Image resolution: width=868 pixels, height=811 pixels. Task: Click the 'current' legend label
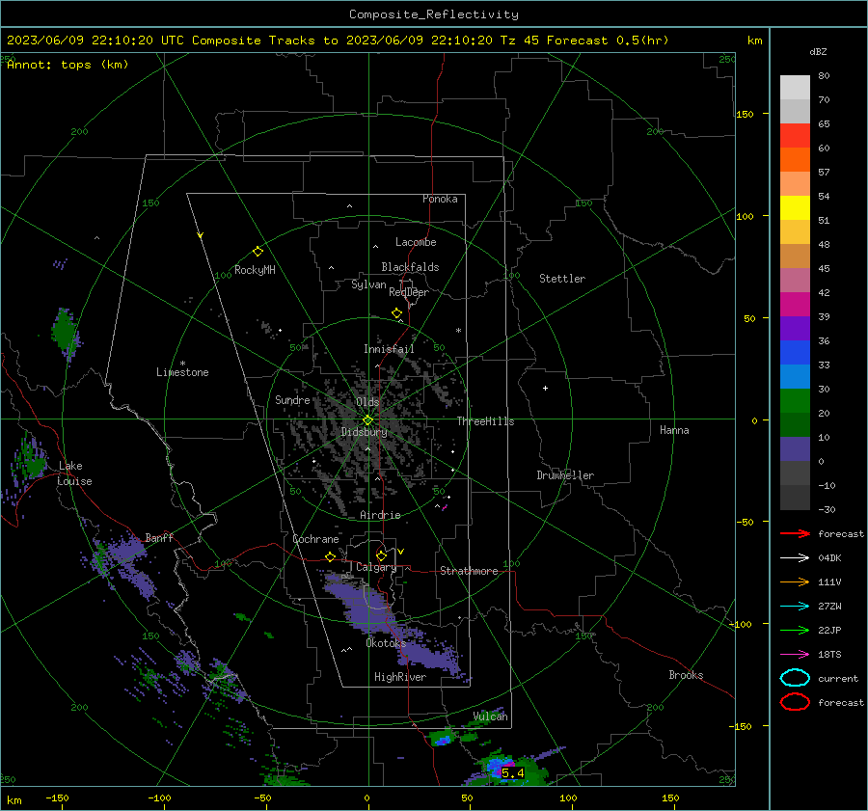tap(838, 678)
